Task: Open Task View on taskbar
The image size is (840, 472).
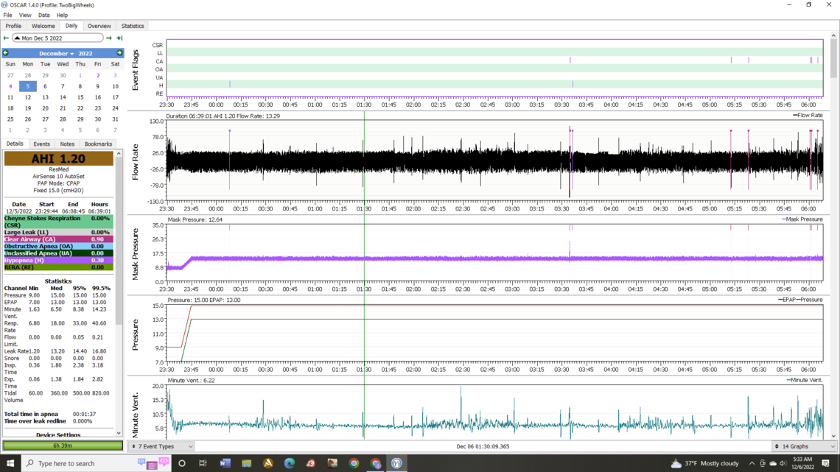Action: 203,463
